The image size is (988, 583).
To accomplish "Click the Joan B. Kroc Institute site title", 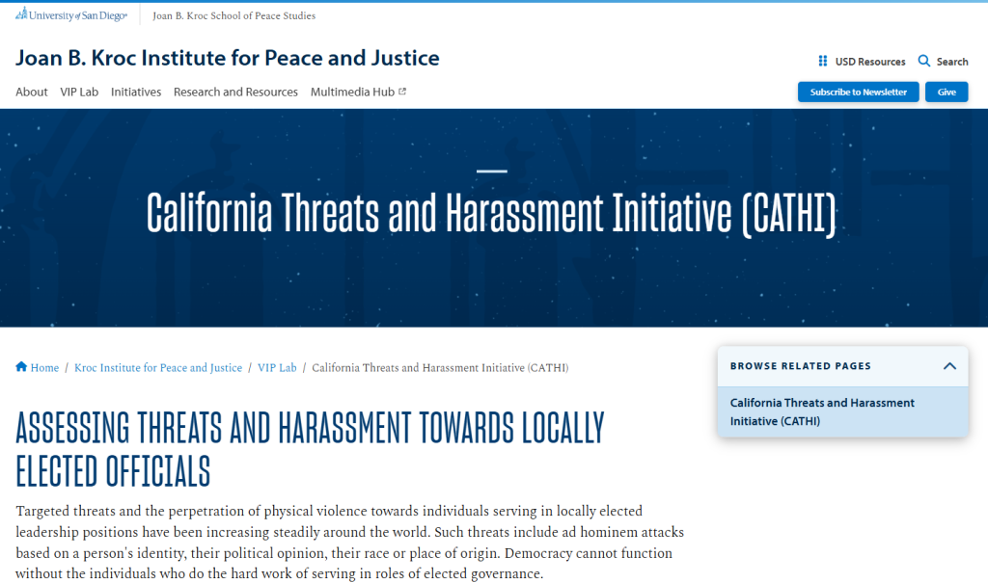I will (228, 58).
